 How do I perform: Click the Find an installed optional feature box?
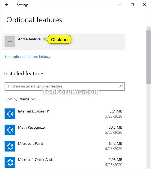65,86
